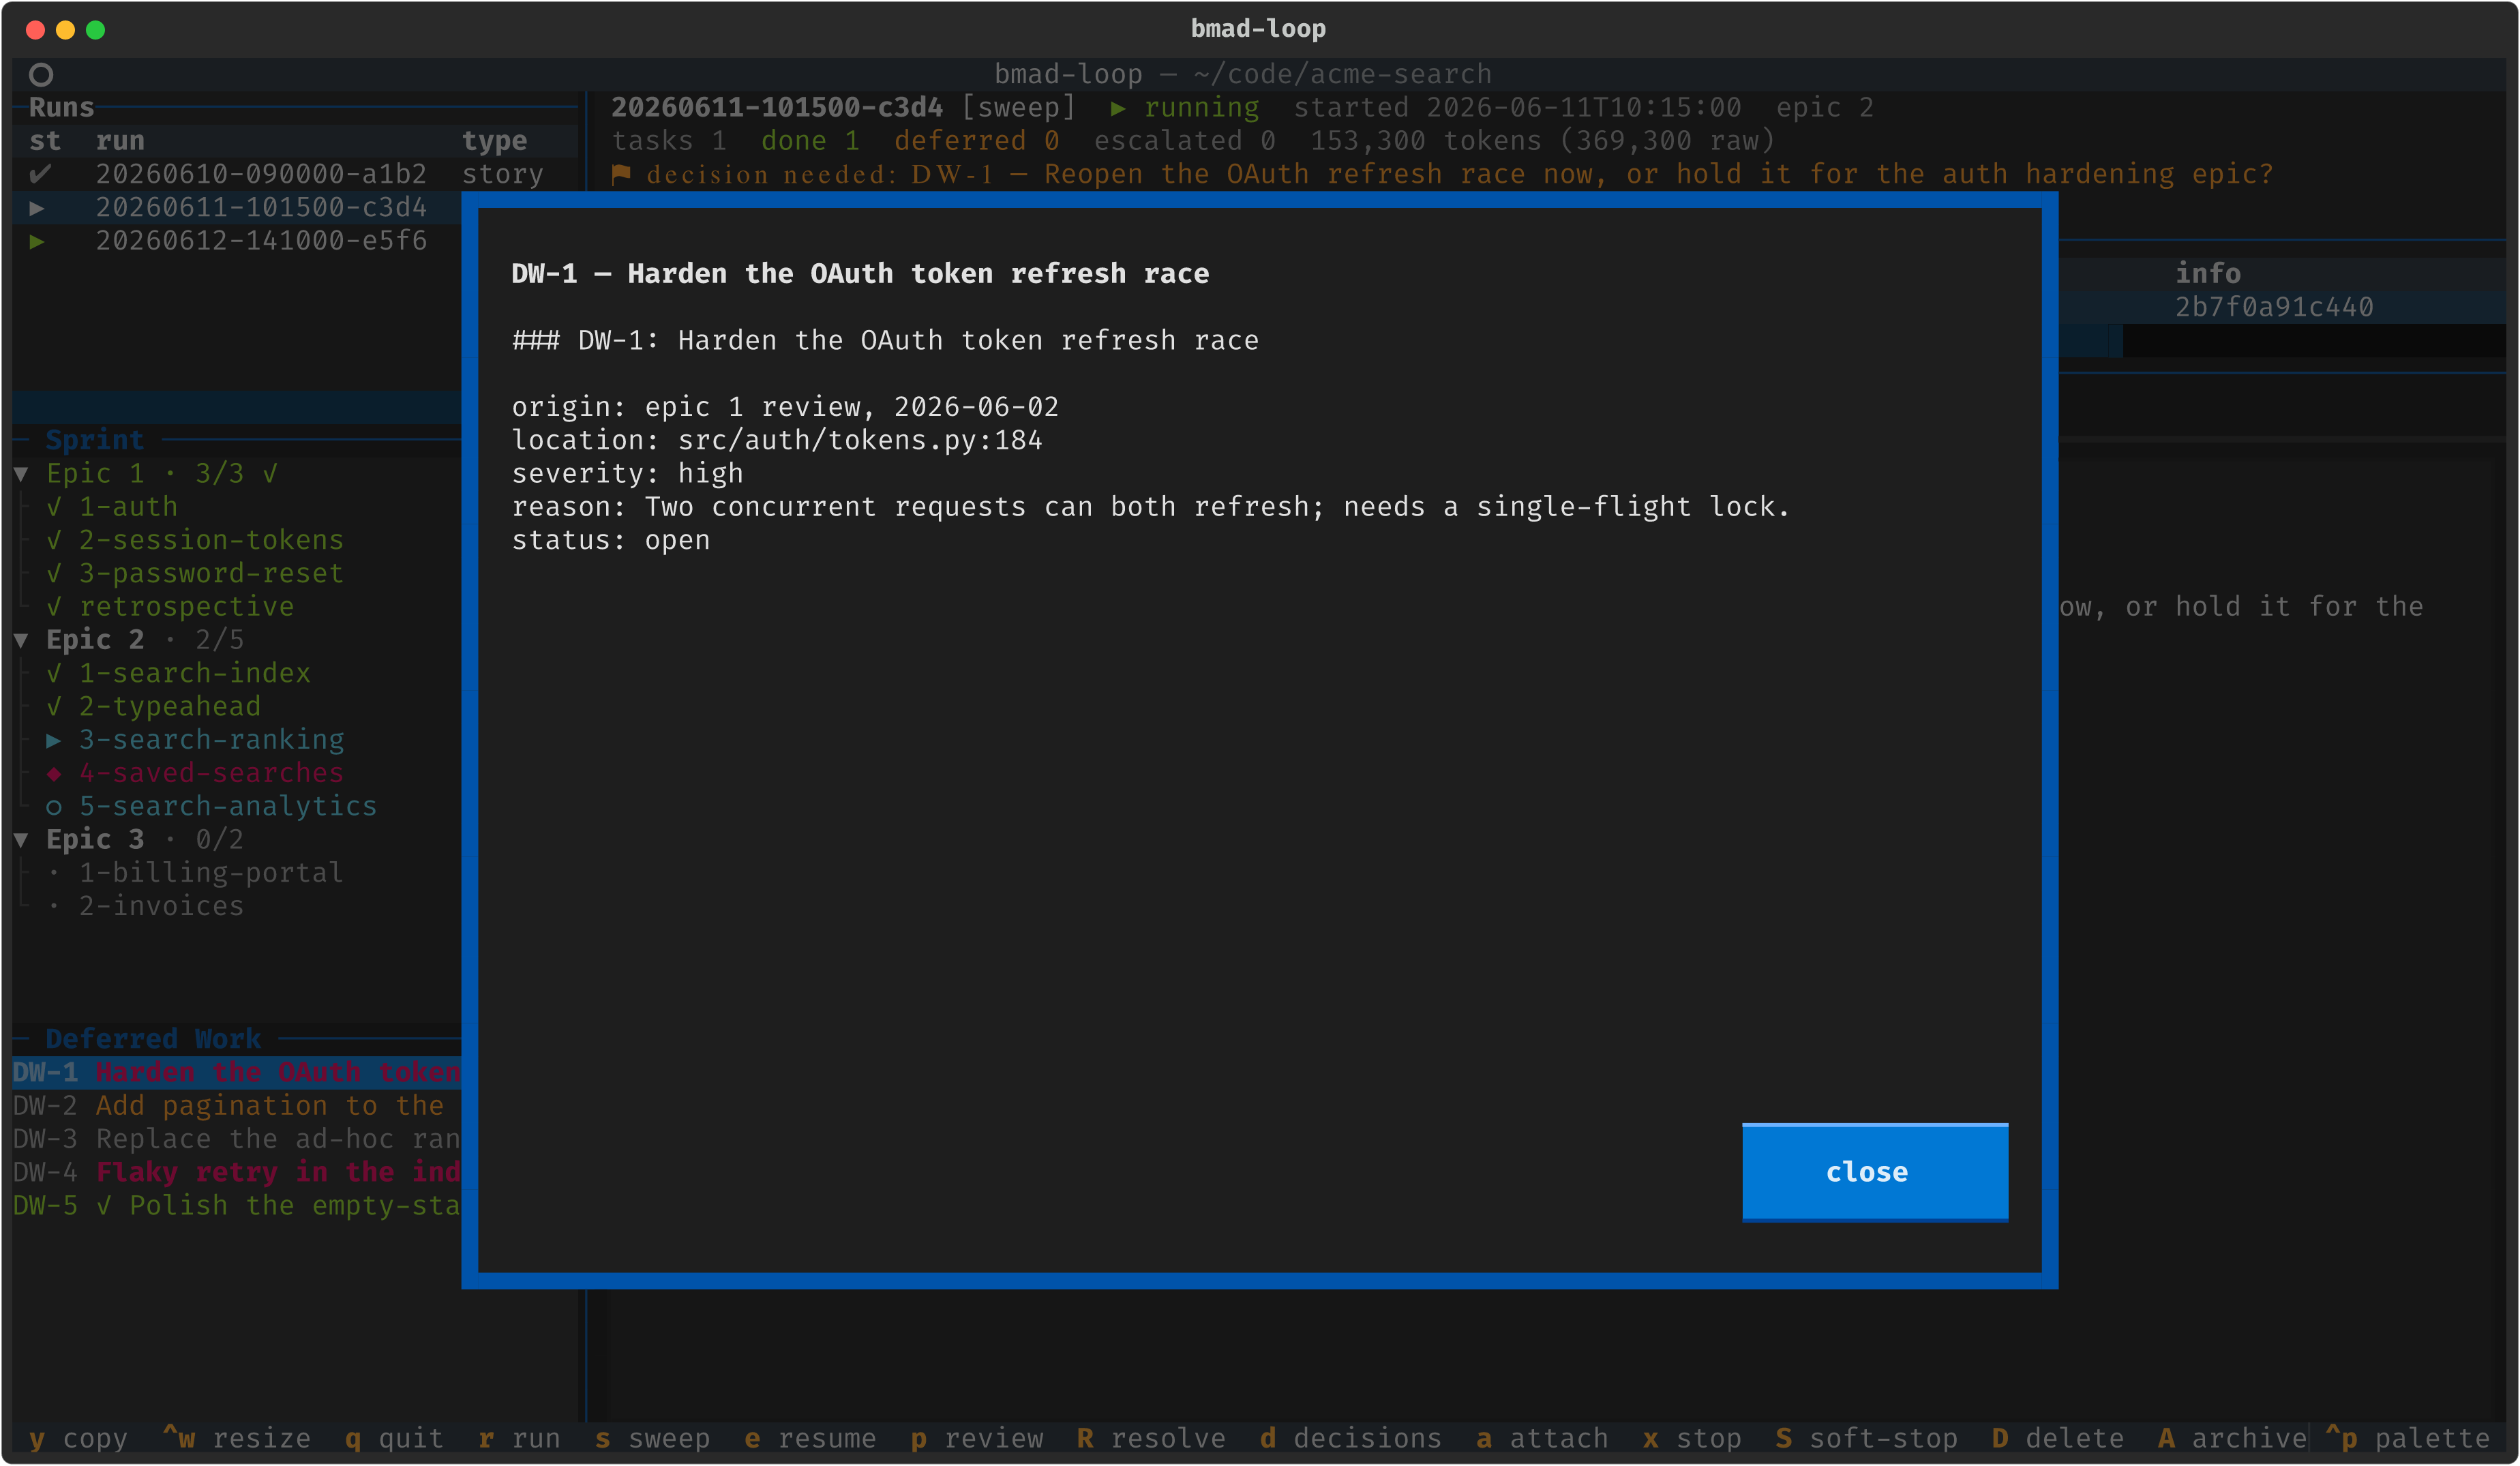Click the circle icon in the header
The height and width of the screenshot is (1466, 2520).
(41, 75)
